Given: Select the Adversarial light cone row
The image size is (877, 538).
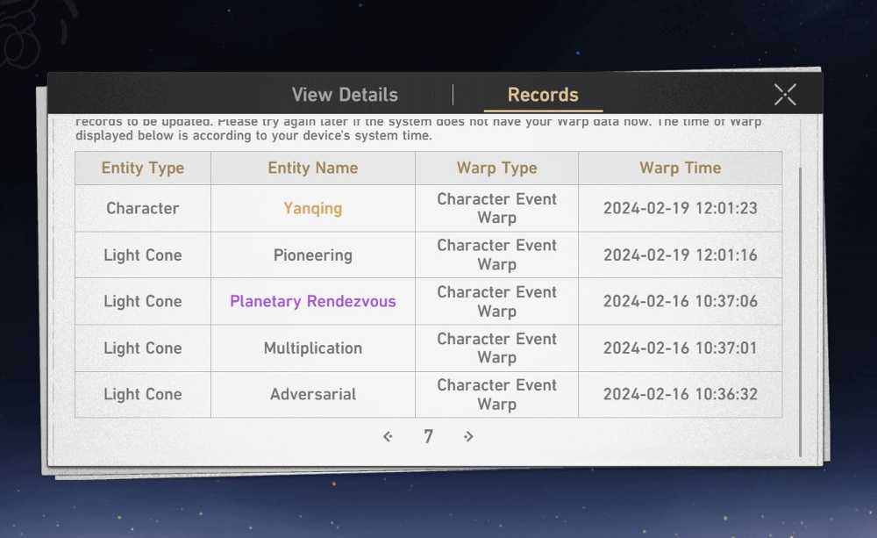Looking at the screenshot, I should (x=429, y=394).
